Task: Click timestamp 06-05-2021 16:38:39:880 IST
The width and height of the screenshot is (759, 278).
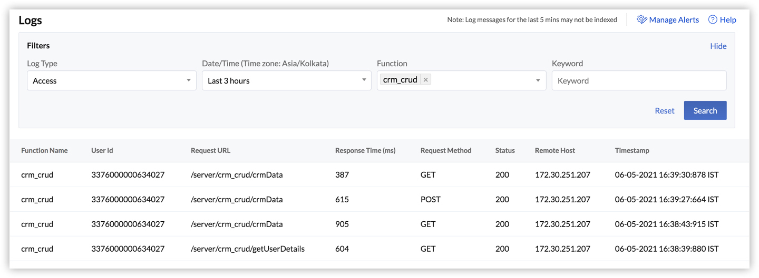Action: coord(667,249)
